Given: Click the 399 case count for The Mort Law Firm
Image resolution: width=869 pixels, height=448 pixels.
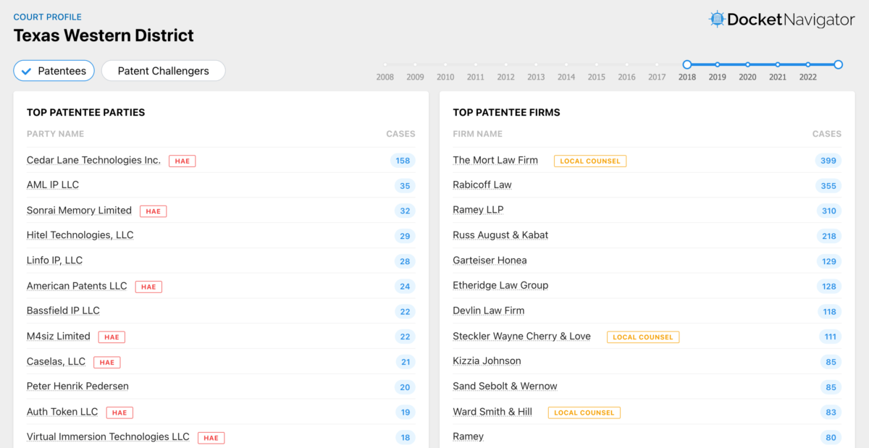Looking at the screenshot, I should coord(828,161).
